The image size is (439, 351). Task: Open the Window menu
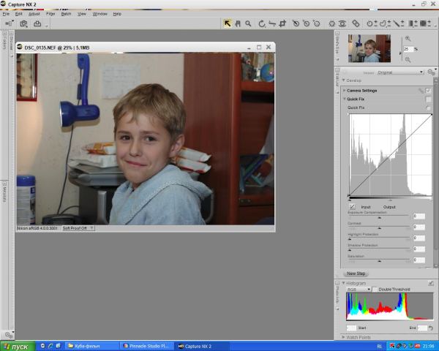coord(100,14)
